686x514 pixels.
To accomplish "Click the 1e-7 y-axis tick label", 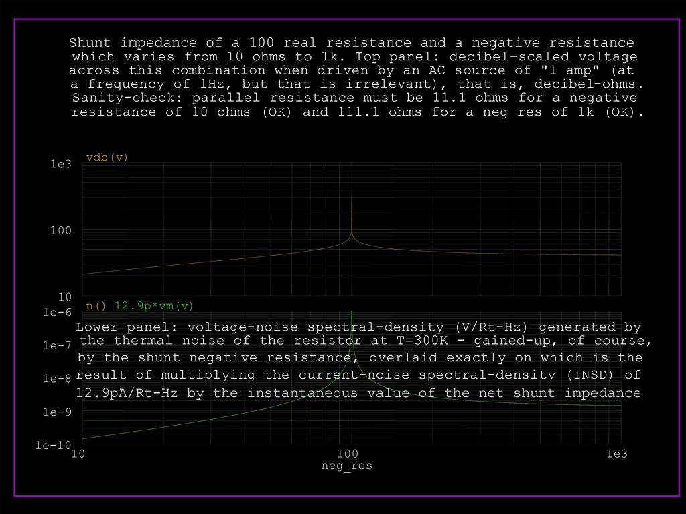I will [x=58, y=346].
